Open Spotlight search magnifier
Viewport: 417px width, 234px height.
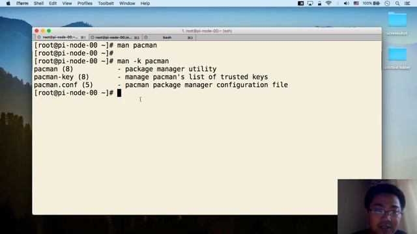(397, 3)
